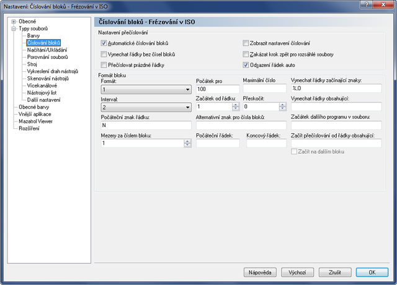Select Mazatrol Viewer tree item

35,121
